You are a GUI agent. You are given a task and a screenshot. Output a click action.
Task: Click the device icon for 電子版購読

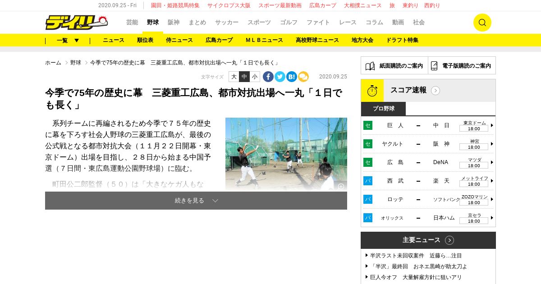click(434, 66)
